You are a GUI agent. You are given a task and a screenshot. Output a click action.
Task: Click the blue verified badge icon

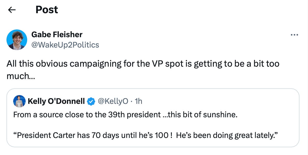91,102
